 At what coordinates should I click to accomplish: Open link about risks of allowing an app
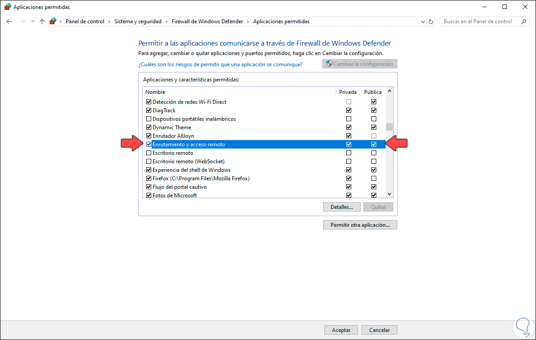tap(221, 64)
